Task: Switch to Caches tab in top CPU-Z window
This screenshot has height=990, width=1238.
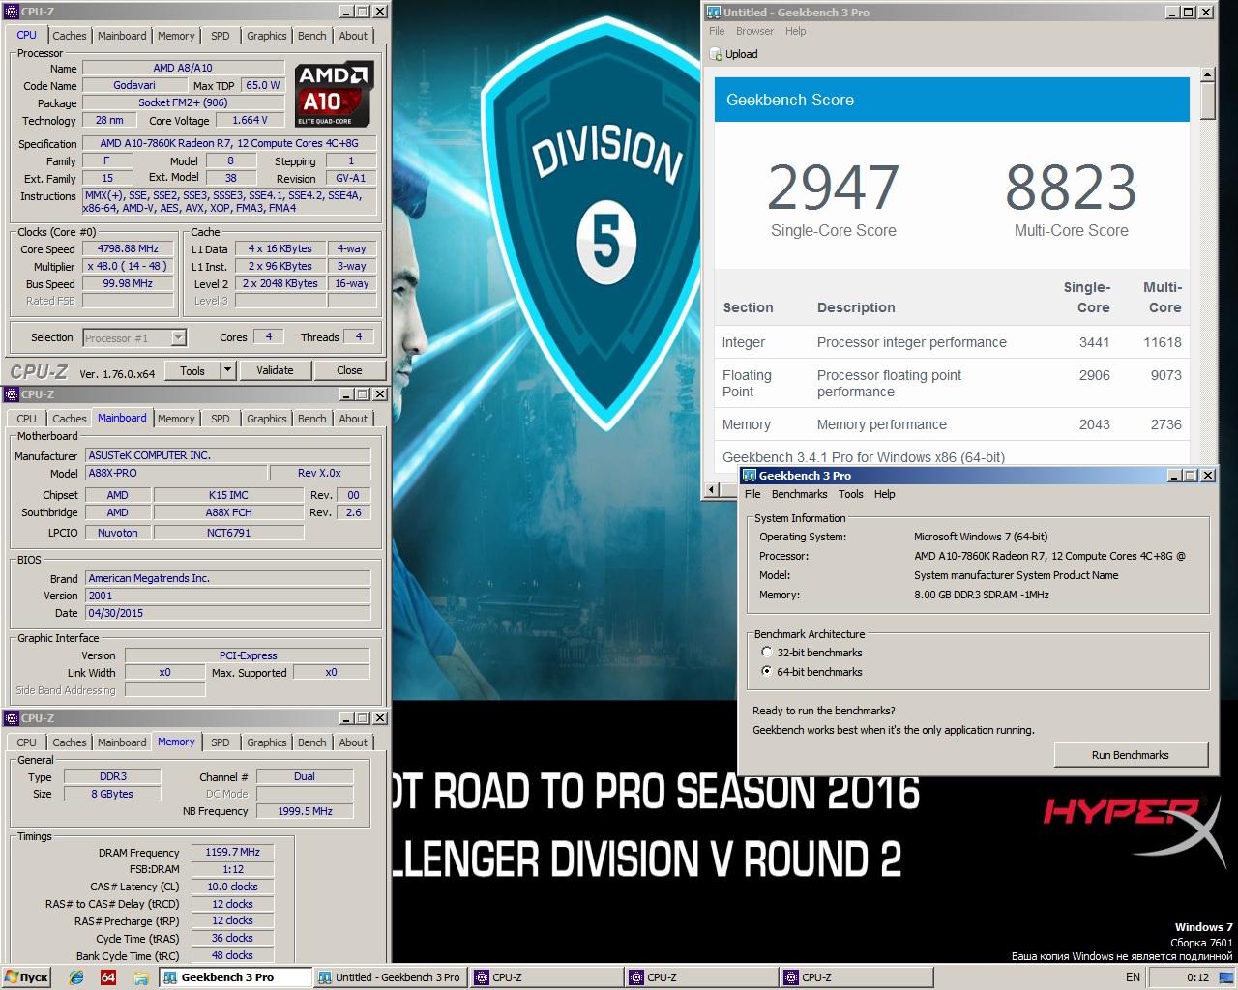Action: pyautogui.click(x=69, y=36)
